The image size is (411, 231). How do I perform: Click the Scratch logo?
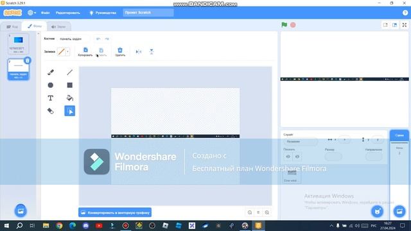click(13, 13)
